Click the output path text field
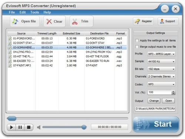This screenshot has height=139, width=185. 155,109
